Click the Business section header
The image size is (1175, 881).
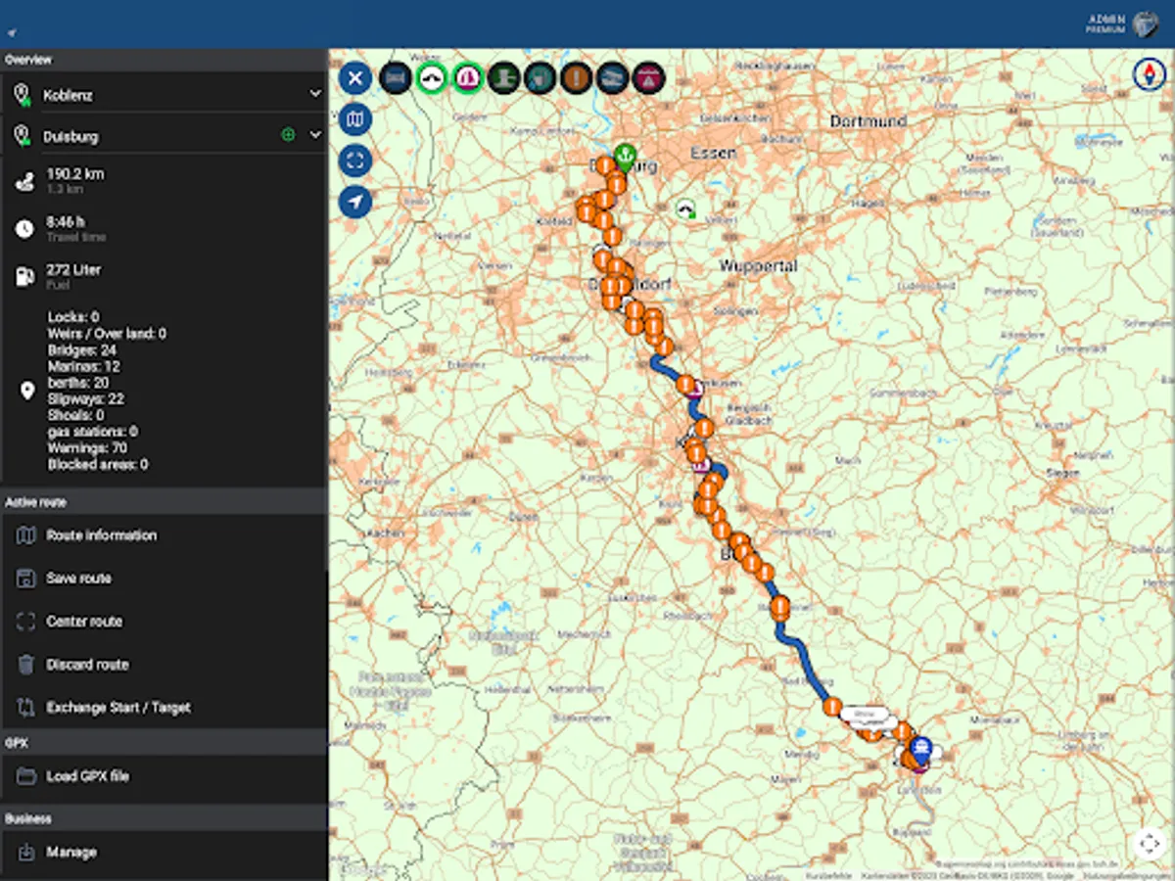(164, 818)
